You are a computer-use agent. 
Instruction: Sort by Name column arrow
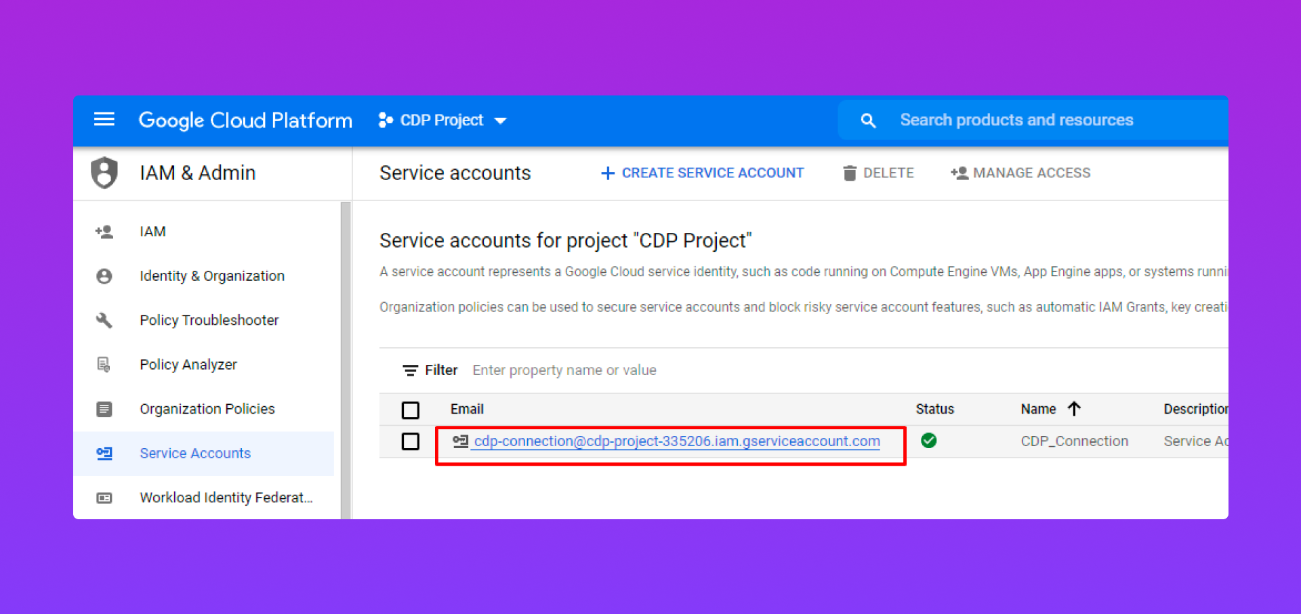1074,409
